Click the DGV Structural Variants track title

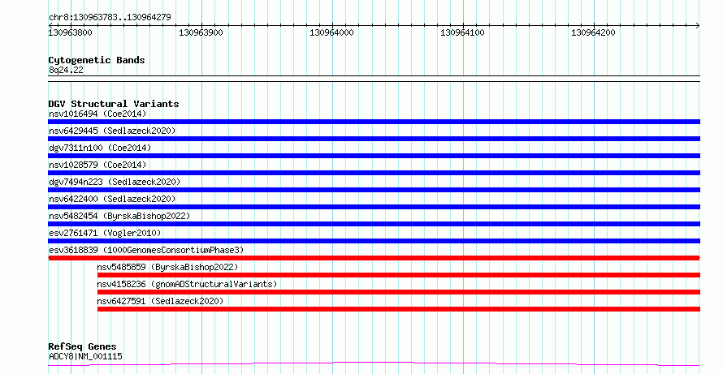click(x=114, y=104)
